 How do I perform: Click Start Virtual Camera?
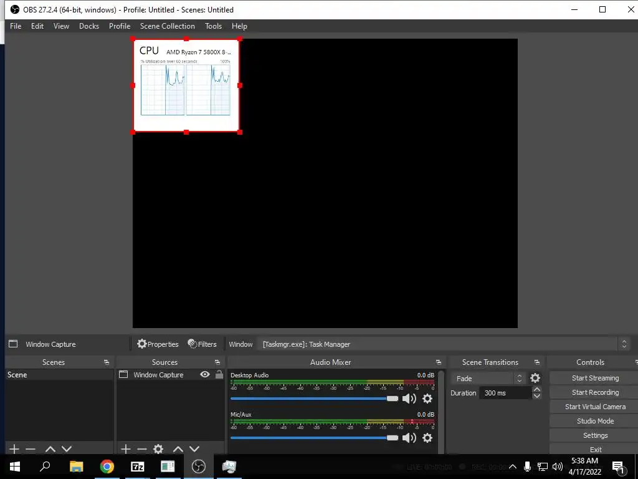tap(595, 407)
